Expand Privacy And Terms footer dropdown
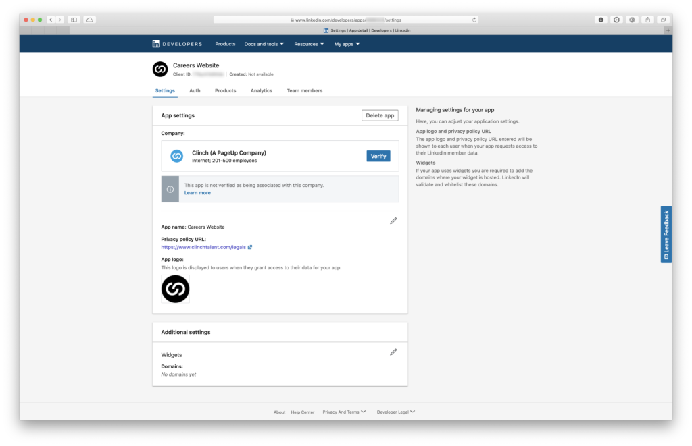692x446 pixels. tap(344, 412)
